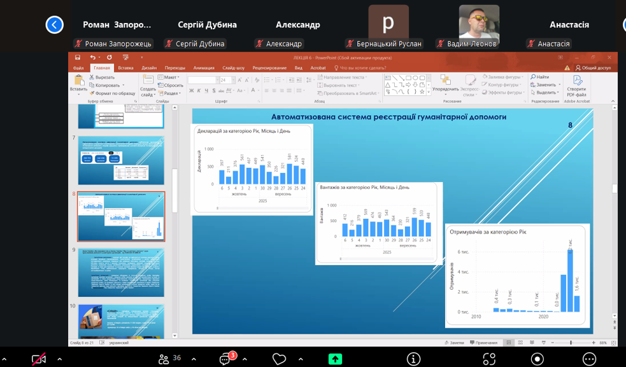Screen dimensions: 626x367
Task: Open the heart reactions menu
Action: (x=279, y=359)
